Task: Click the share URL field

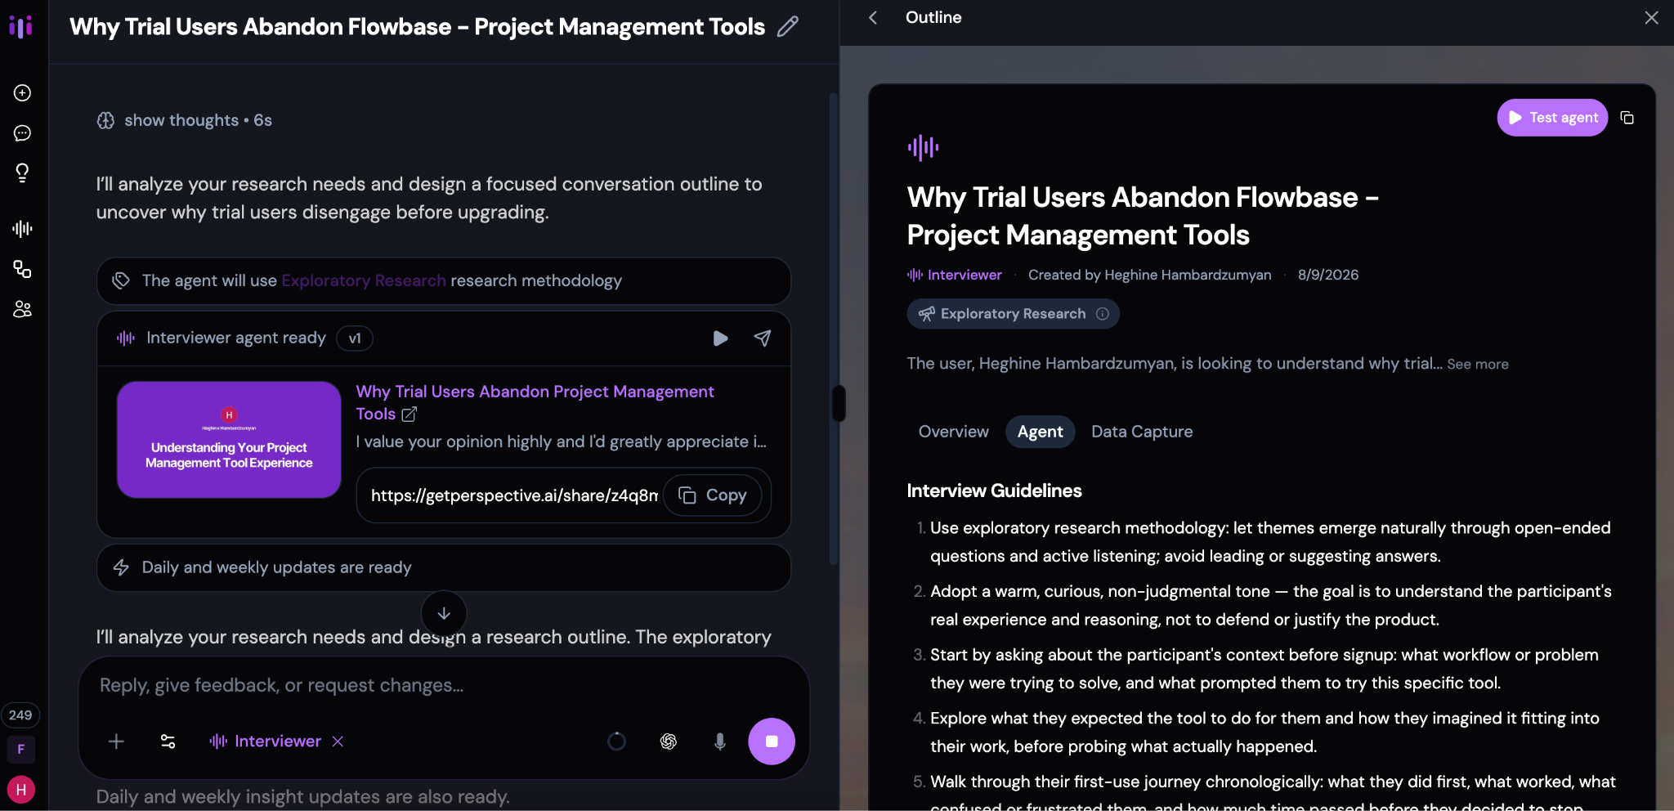Action: click(x=514, y=495)
